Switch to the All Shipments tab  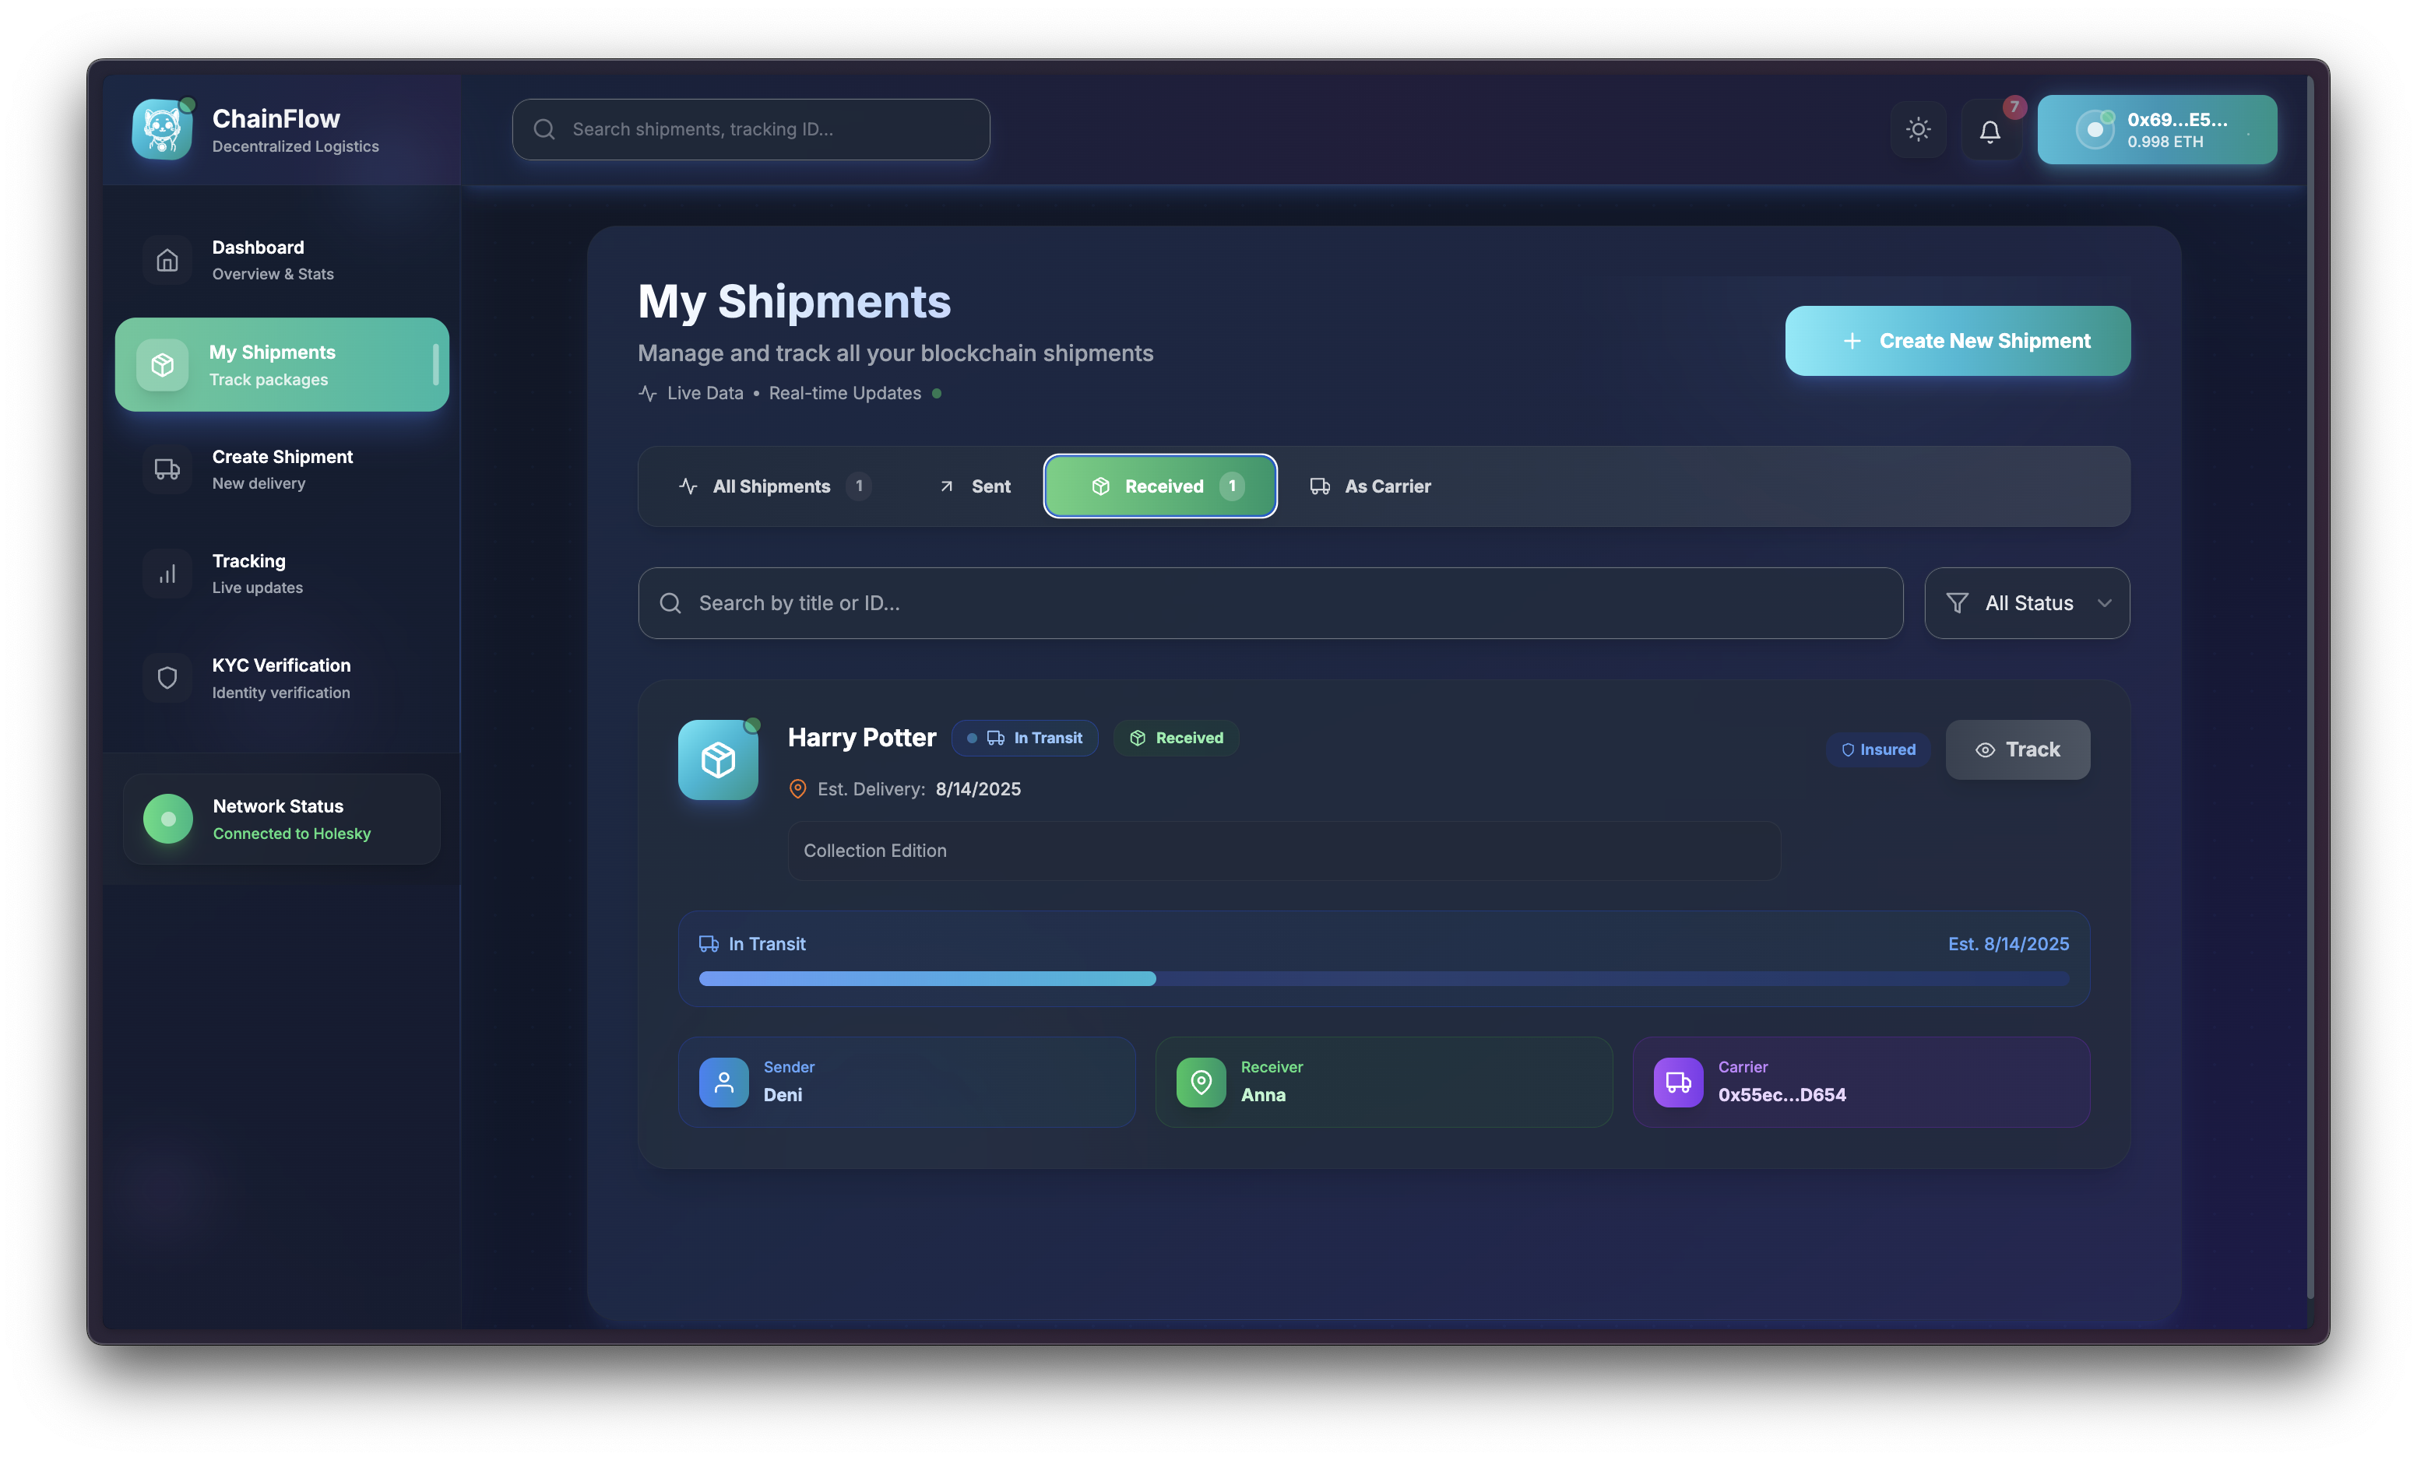click(771, 486)
